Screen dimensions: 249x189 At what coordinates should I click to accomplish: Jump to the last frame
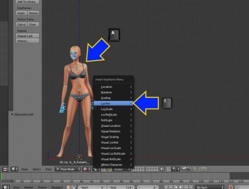pyautogui.click(x=191, y=187)
